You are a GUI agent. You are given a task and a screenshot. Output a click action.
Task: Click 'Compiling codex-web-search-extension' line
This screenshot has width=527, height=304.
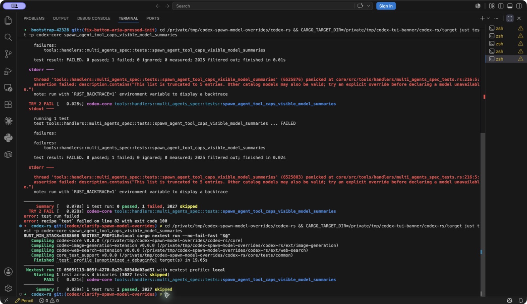(169, 250)
